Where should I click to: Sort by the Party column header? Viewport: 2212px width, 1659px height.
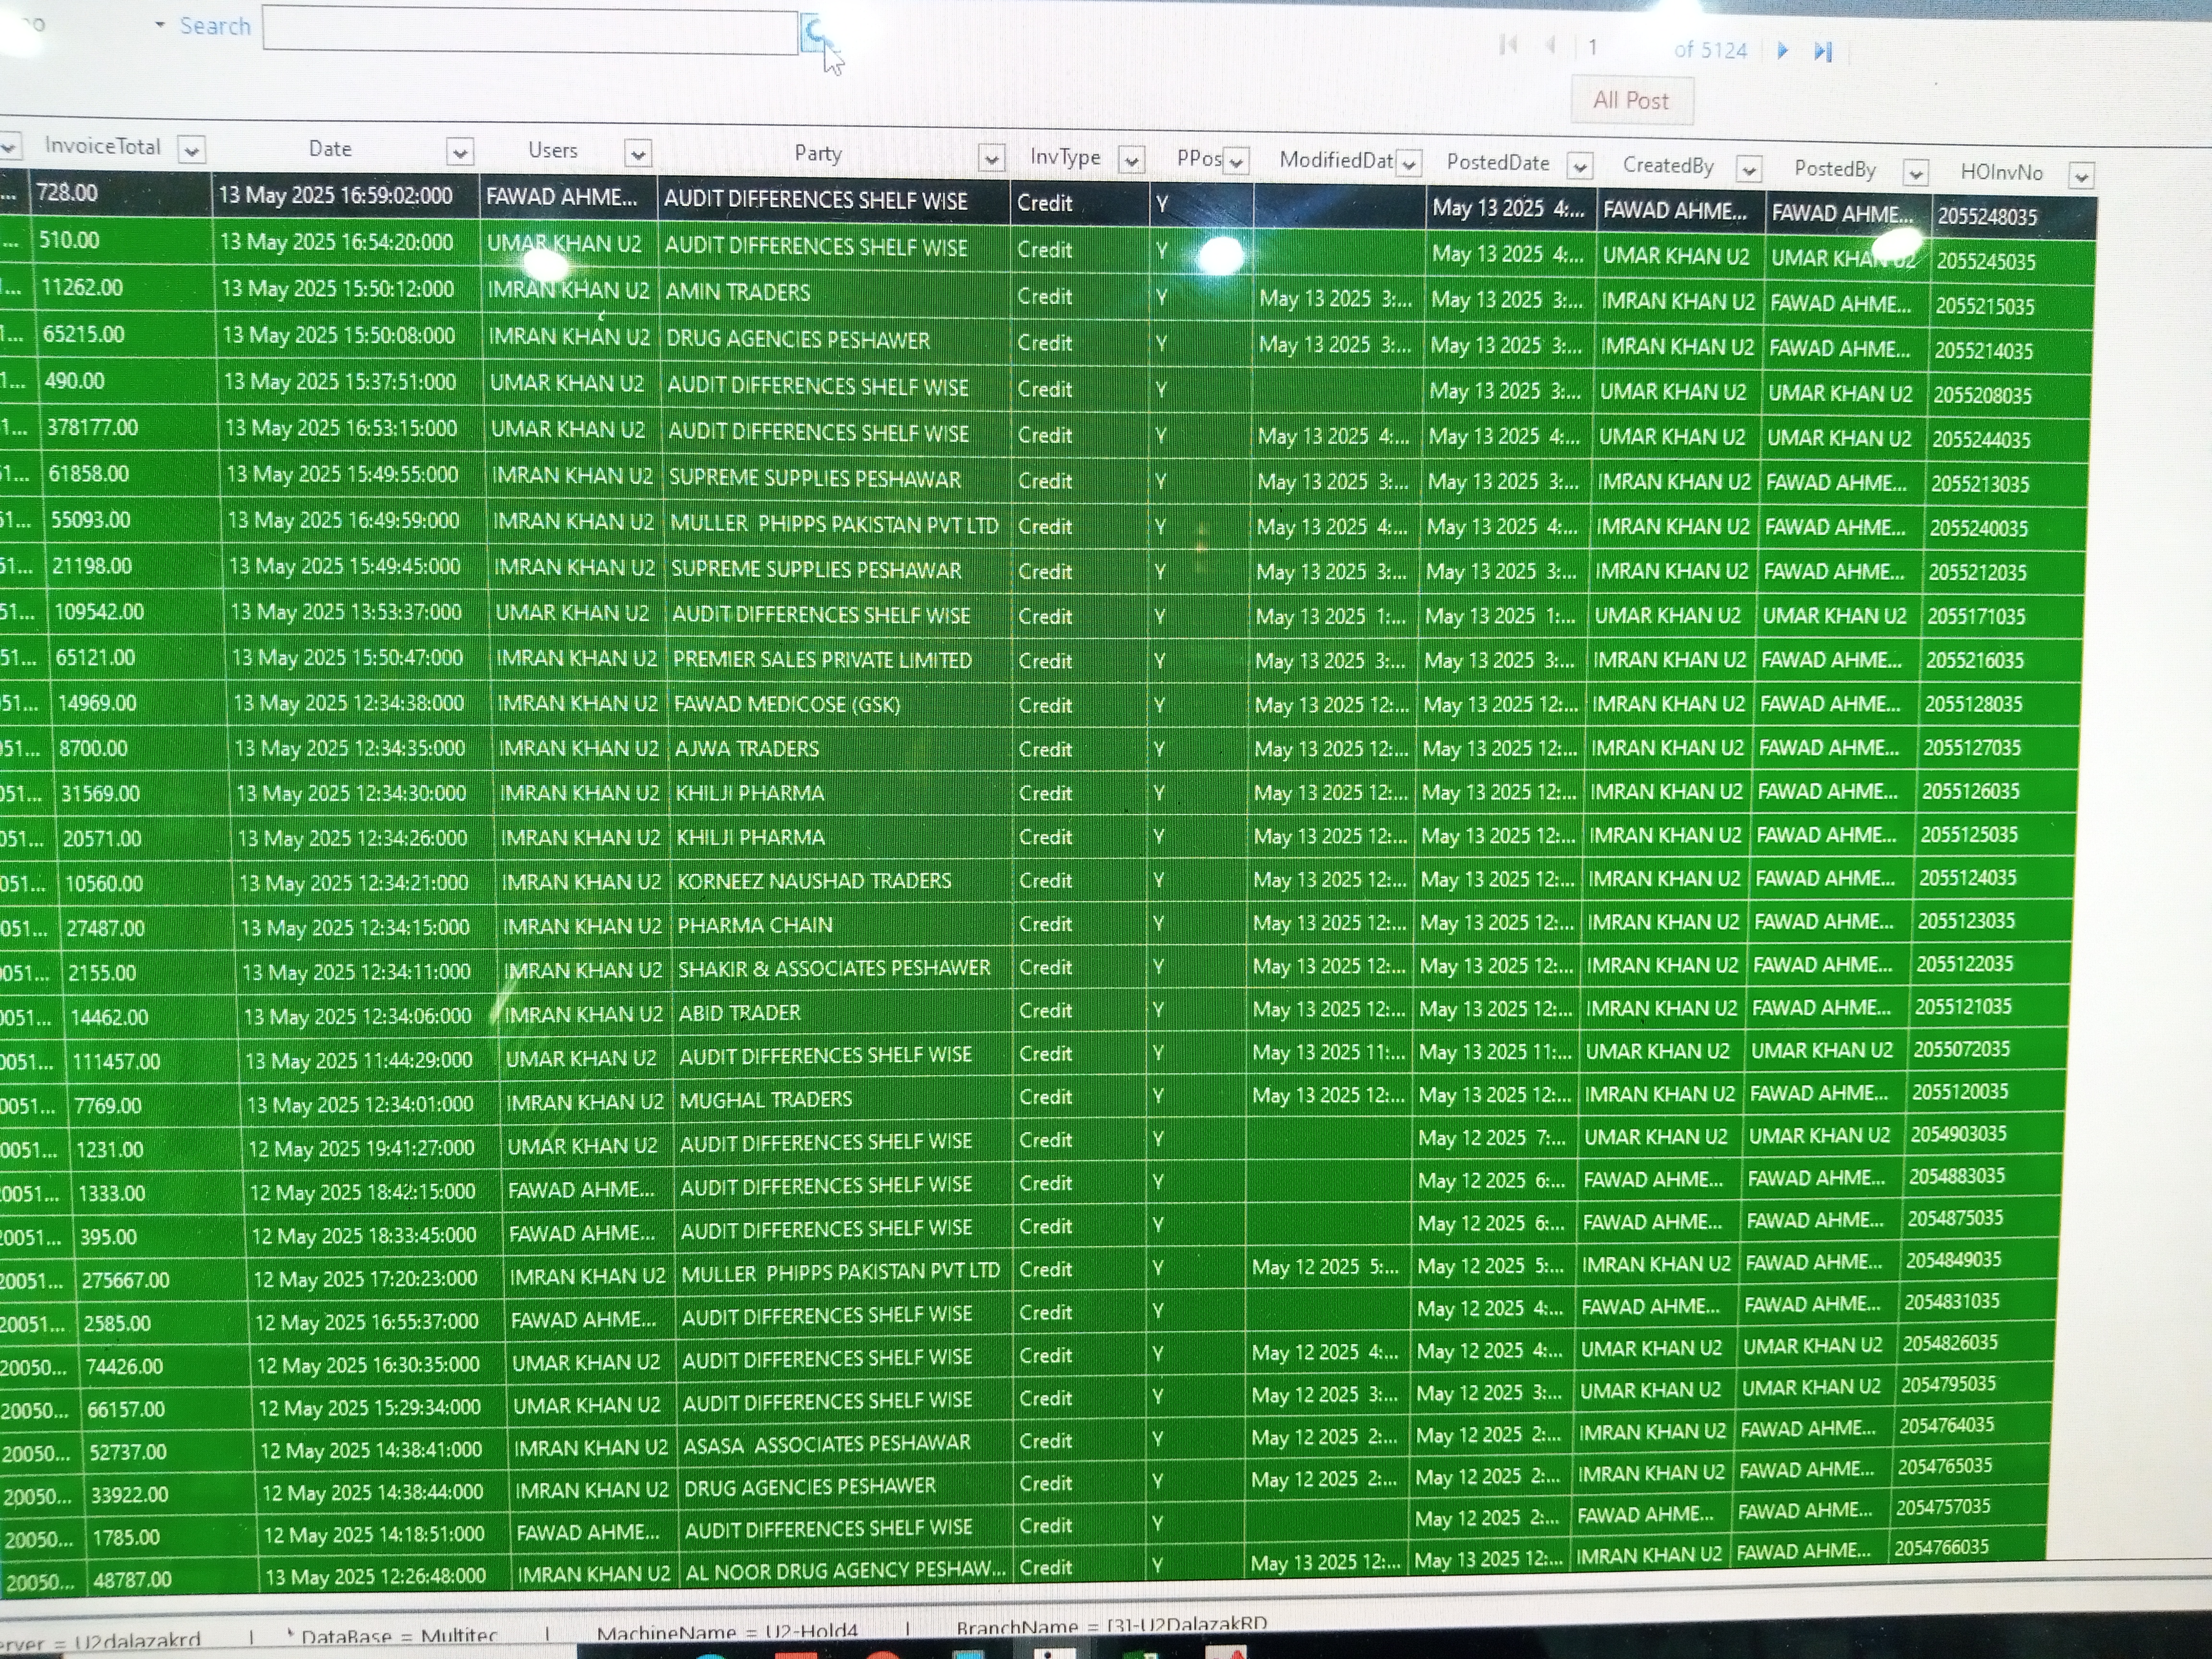817,153
